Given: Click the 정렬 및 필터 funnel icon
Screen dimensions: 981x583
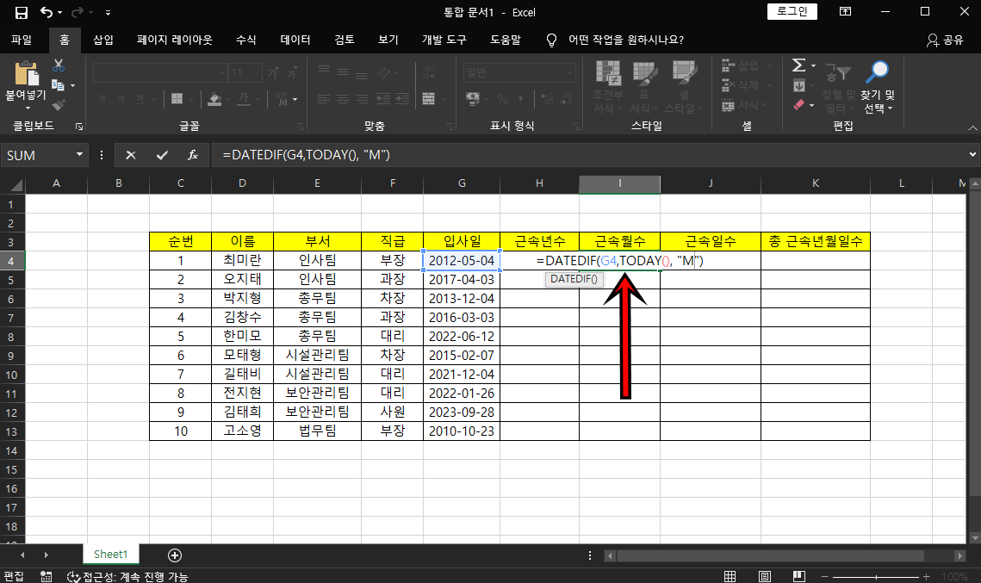Looking at the screenshot, I should tap(838, 73).
